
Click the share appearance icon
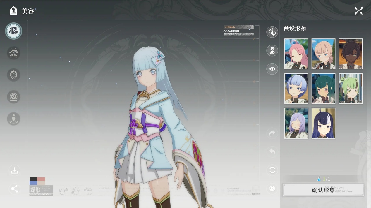click(x=14, y=189)
